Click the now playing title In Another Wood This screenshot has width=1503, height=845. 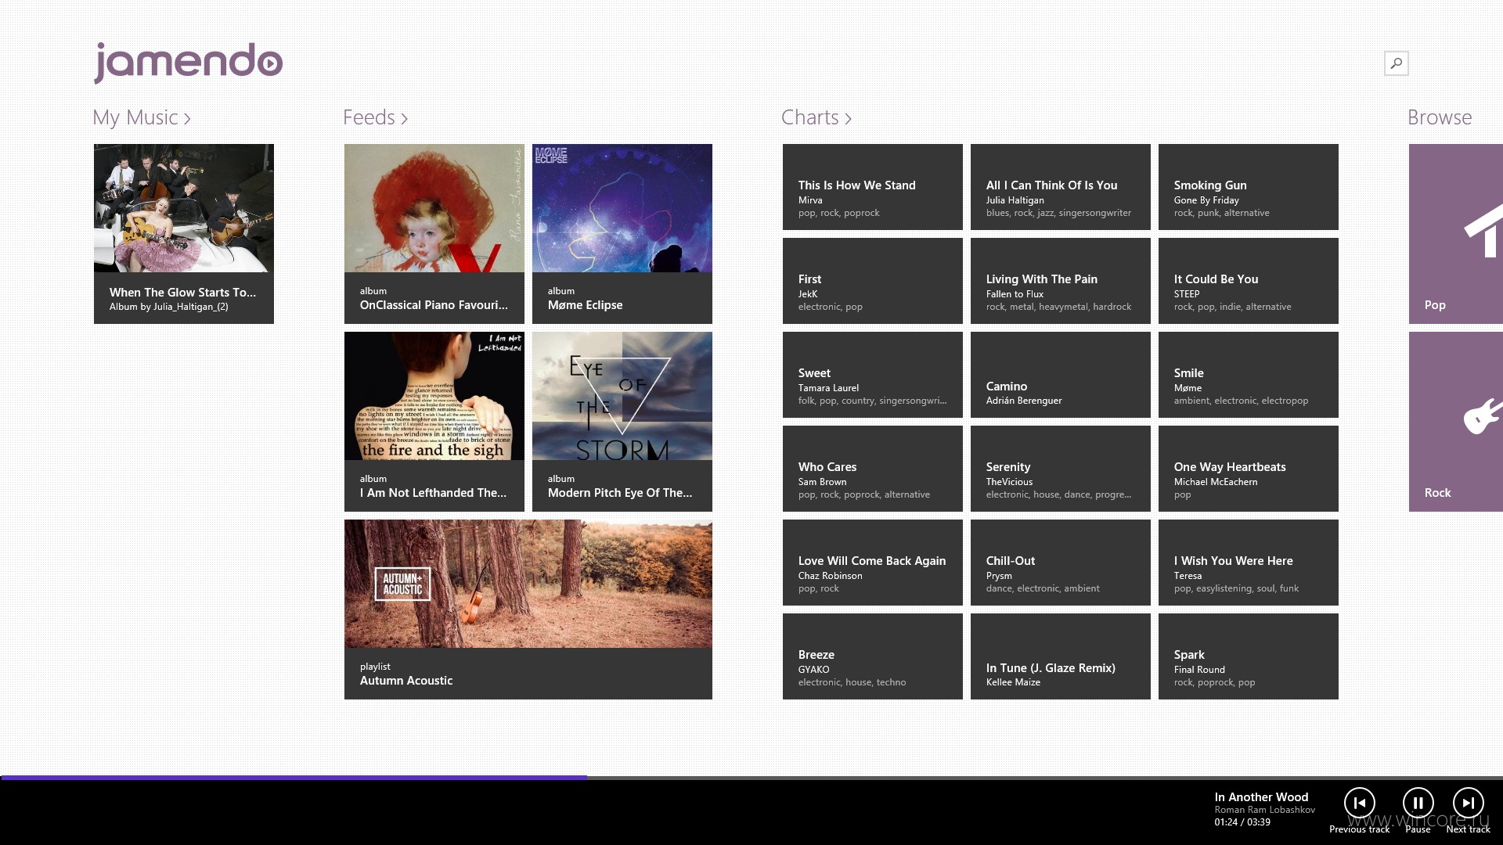tap(1261, 796)
